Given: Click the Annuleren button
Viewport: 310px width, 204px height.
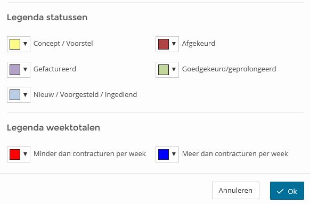Looking at the screenshot, I should pyautogui.click(x=235, y=190).
